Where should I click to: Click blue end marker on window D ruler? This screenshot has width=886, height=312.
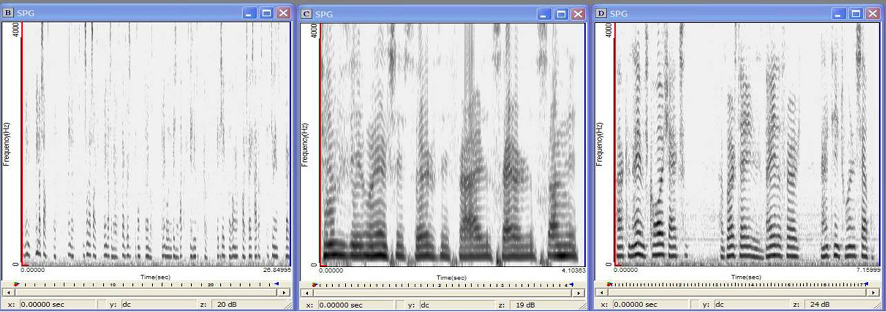click(866, 284)
